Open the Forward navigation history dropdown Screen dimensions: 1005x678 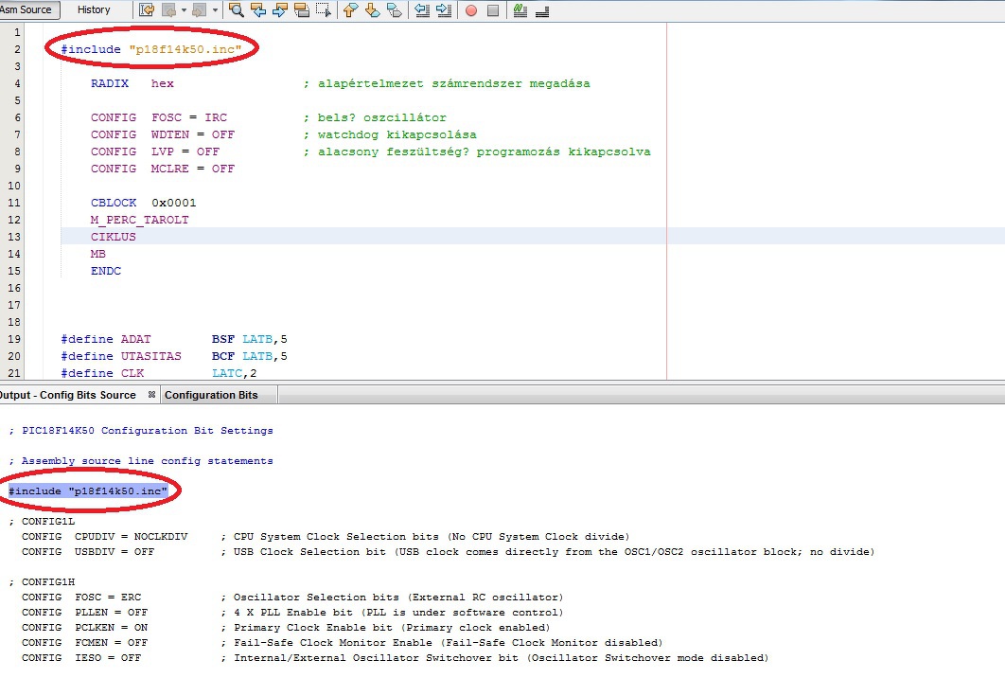tap(215, 10)
